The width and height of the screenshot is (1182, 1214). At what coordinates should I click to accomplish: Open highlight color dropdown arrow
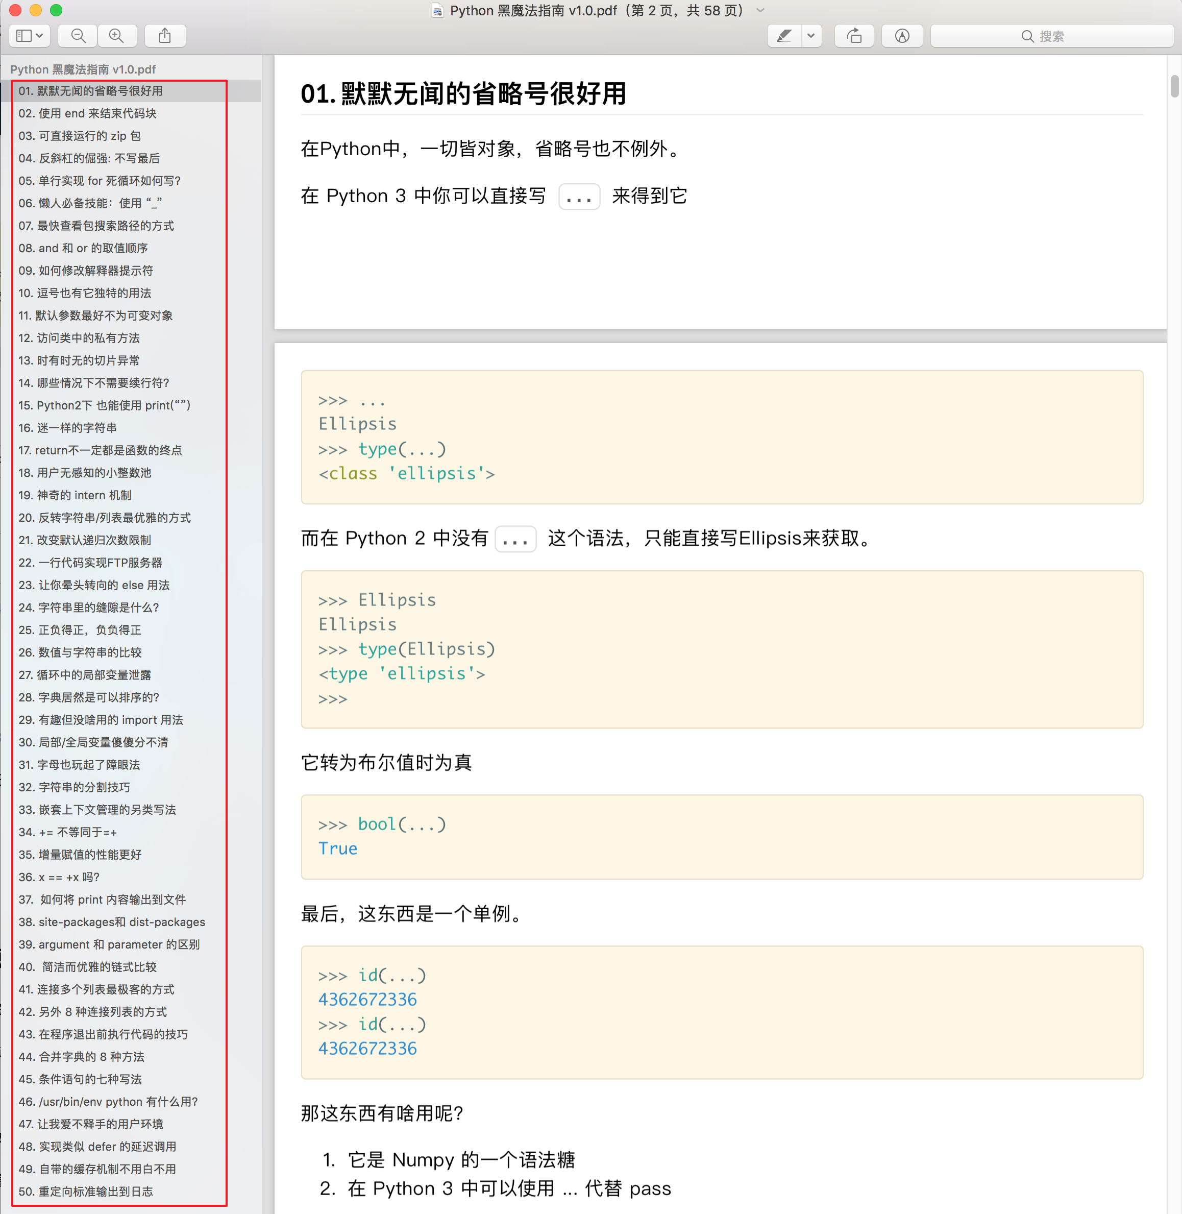click(811, 36)
